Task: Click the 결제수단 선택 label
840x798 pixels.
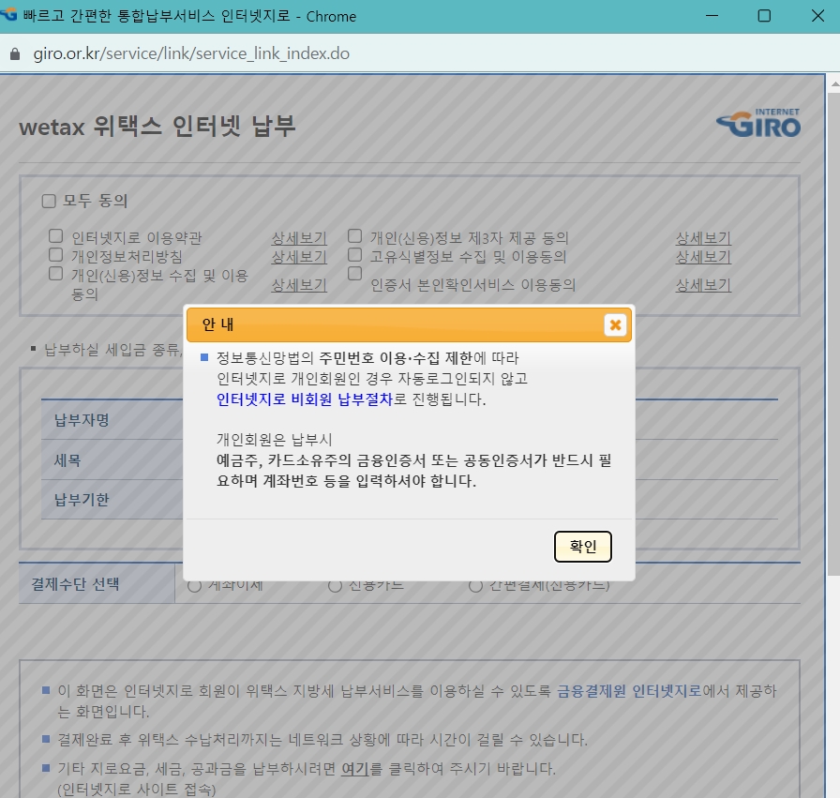Action: click(75, 583)
